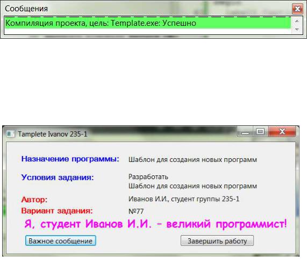Click 'Иванов И.И., студент группы 235-1' text

tap(184, 199)
